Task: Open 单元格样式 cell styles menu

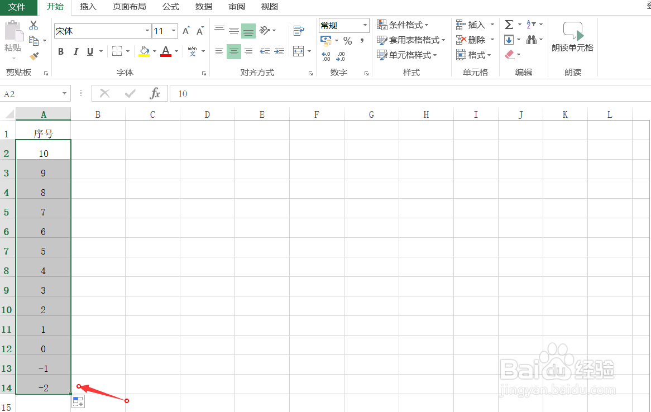Action: [x=407, y=55]
